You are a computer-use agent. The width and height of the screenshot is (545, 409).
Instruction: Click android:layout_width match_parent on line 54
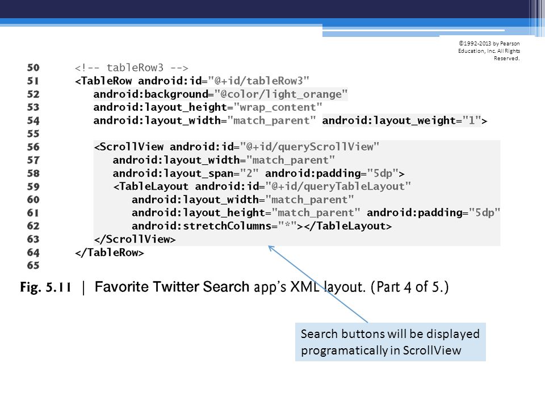tap(205, 120)
